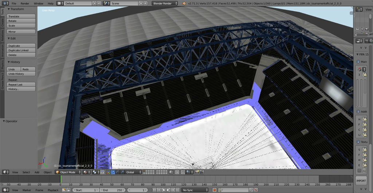Open the Help menu

click(50, 3)
